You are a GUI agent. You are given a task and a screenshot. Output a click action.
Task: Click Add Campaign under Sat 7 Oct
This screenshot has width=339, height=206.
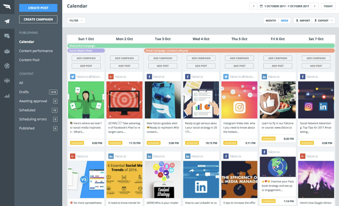[316, 58]
